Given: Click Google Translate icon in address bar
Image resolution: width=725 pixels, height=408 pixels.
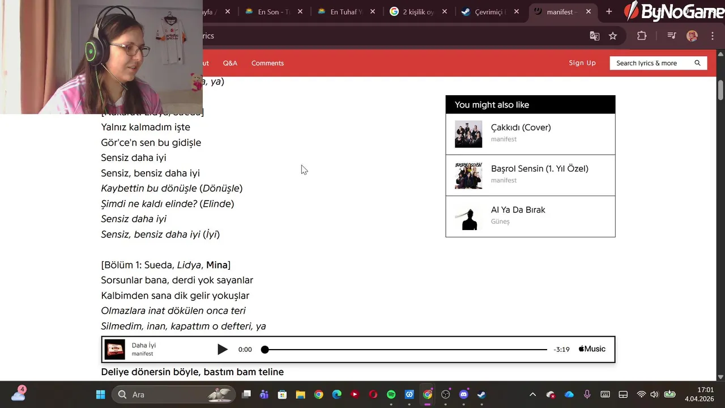Looking at the screenshot, I should (x=594, y=36).
